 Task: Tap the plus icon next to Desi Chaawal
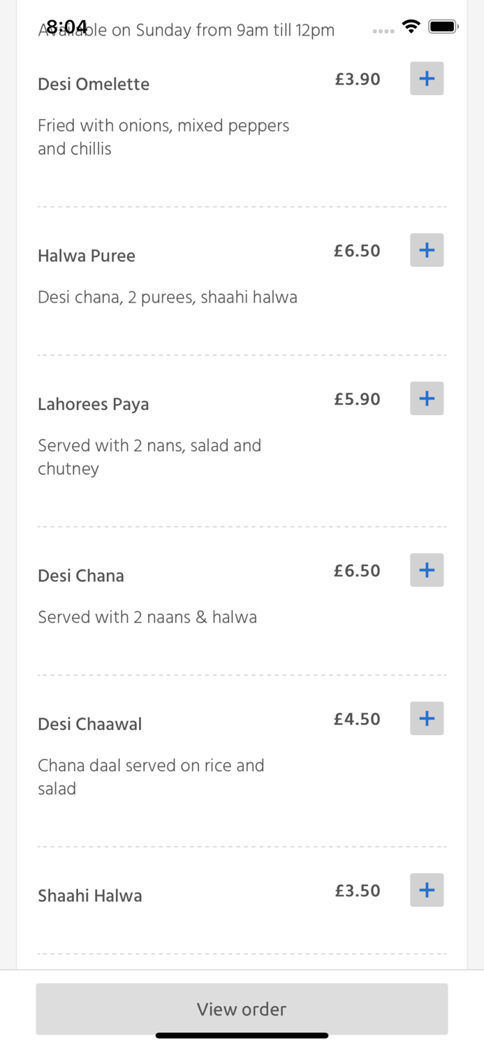[426, 718]
